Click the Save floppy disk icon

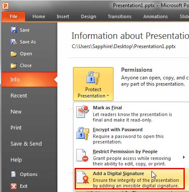(x=14, y=30)
